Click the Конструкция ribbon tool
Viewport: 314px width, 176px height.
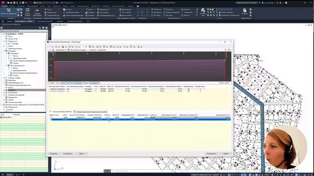(103, 12)
